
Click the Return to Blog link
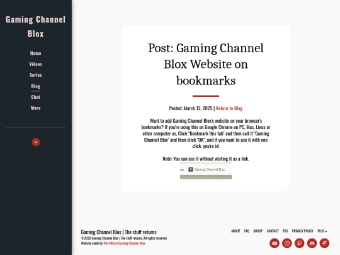pyautogui.click(x=229, y=108)
